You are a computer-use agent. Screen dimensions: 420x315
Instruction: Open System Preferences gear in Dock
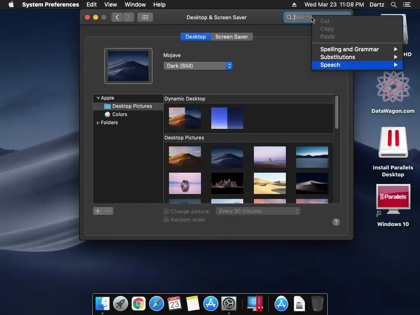coord(228,304)
